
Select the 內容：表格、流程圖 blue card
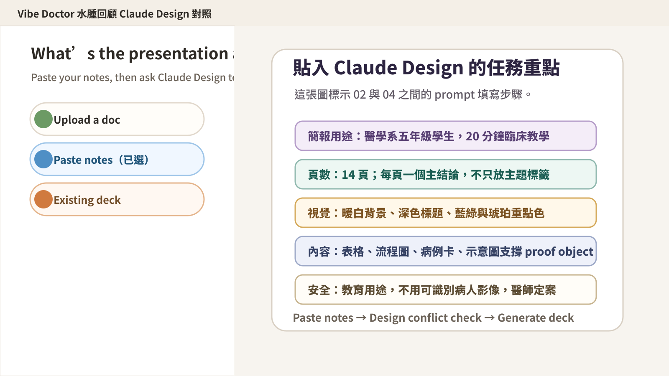pos(446,251)
